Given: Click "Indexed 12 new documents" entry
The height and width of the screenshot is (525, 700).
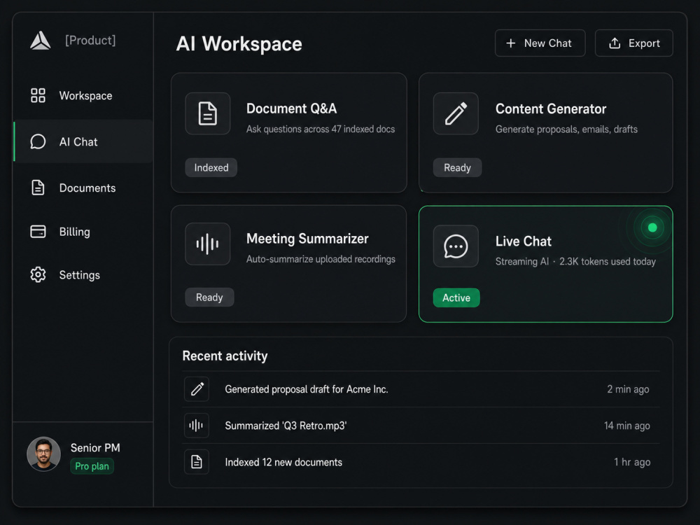Looking at the screenshot, I should (283, 462).
